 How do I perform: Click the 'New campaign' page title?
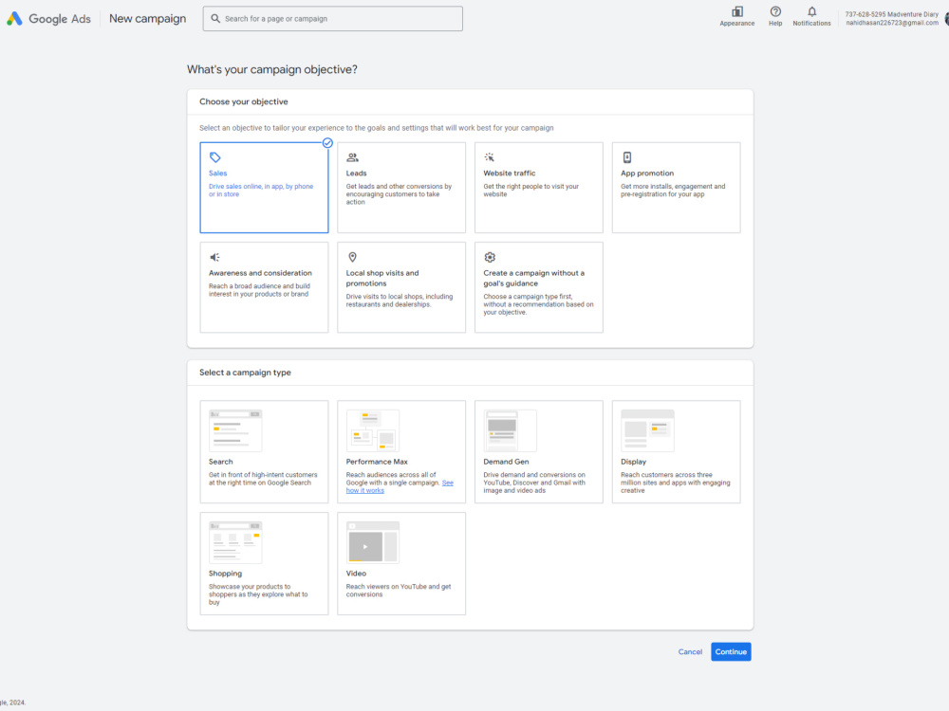pos(148,19)
